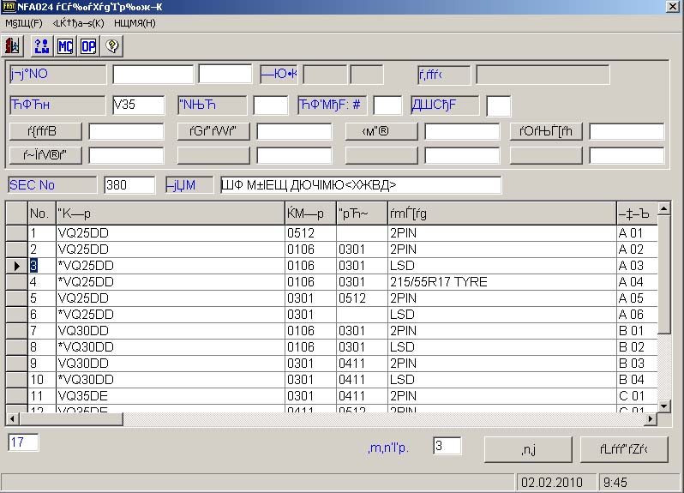Click left arrow of horizontal table scrollbar
684x493 pixels.
[x=12, y=418]
